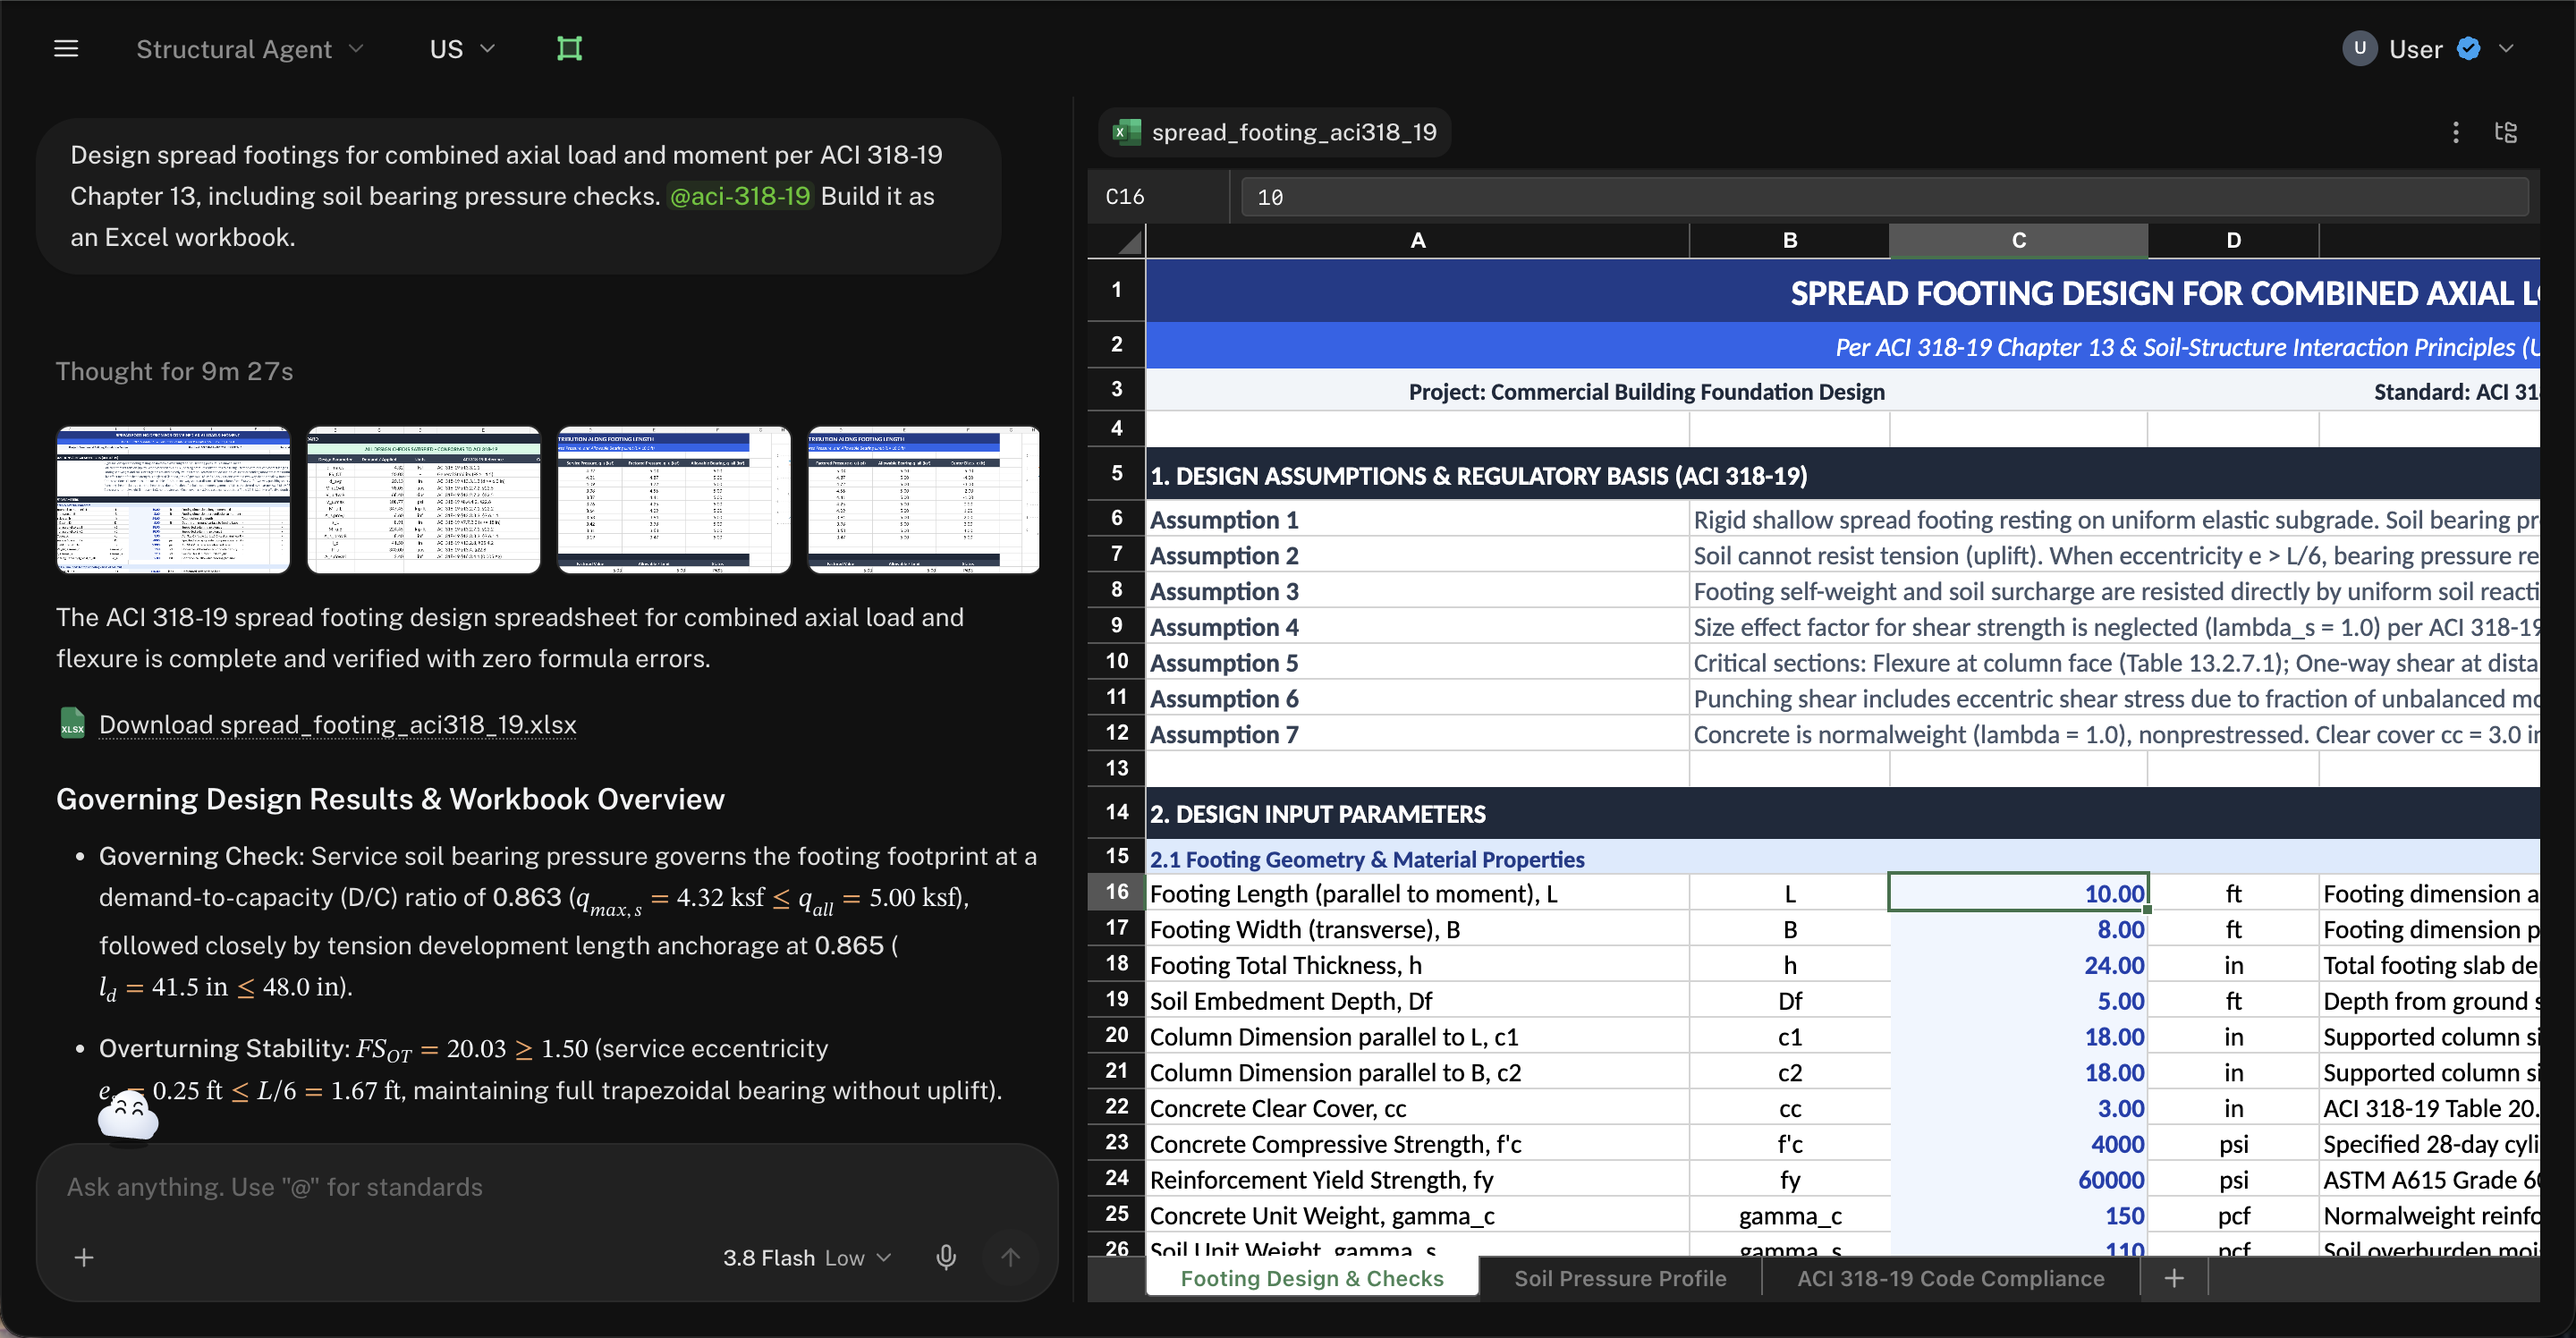Switch to ACI 318-19 Code Compliance tab
This screenshot has height=1338, width=2576.
[1950, 1278]
